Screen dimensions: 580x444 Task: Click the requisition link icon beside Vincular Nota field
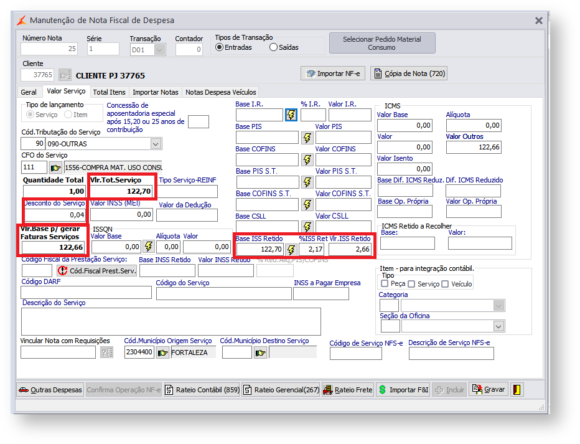107,352
